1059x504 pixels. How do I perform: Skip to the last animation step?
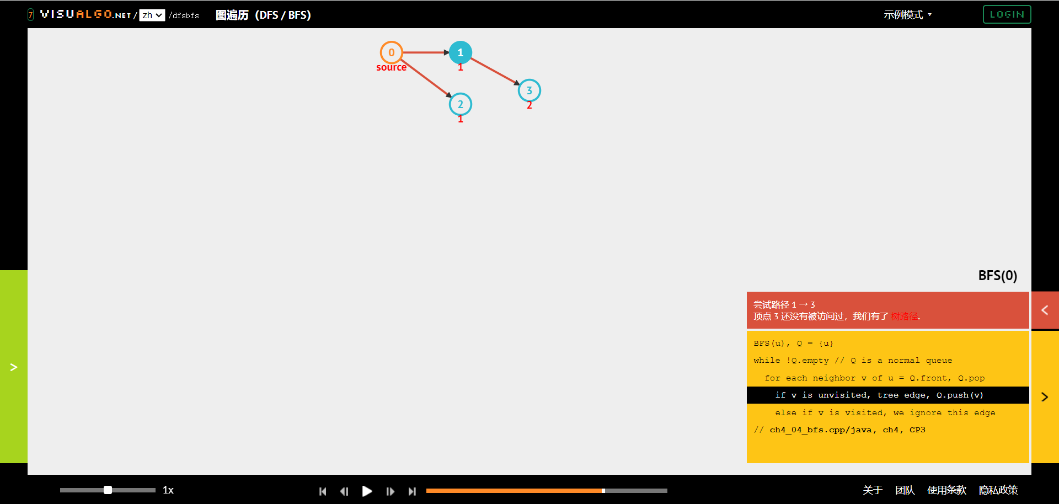point(412,491)
